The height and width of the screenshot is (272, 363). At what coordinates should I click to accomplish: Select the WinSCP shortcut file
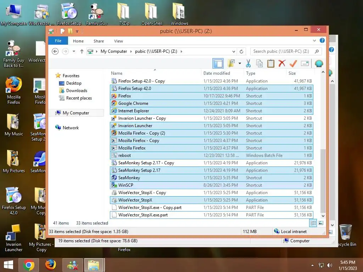pos(212,185)
